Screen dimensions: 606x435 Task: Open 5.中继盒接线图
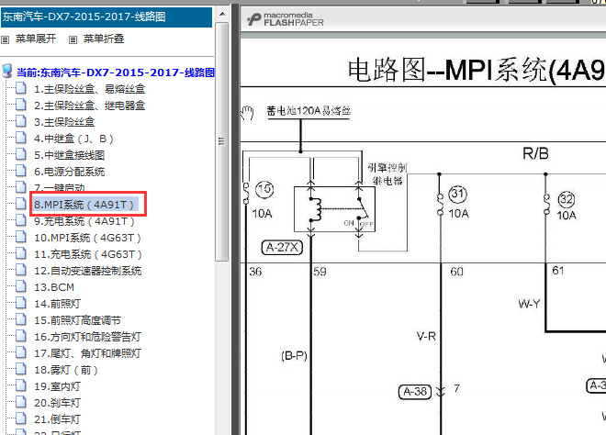pyautogui.click(x=69, y=155)
